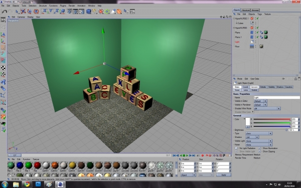The height and width of the screenshot is (188, 301).
Task: Select the red material sphere thumbnail
Action: pyautogui.click(x=37, y=165)
